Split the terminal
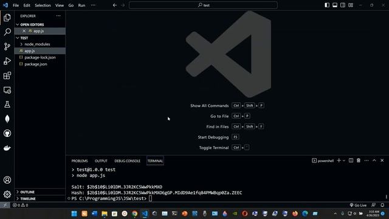This screenshot has width=389, height=219. tap(351, 161)
